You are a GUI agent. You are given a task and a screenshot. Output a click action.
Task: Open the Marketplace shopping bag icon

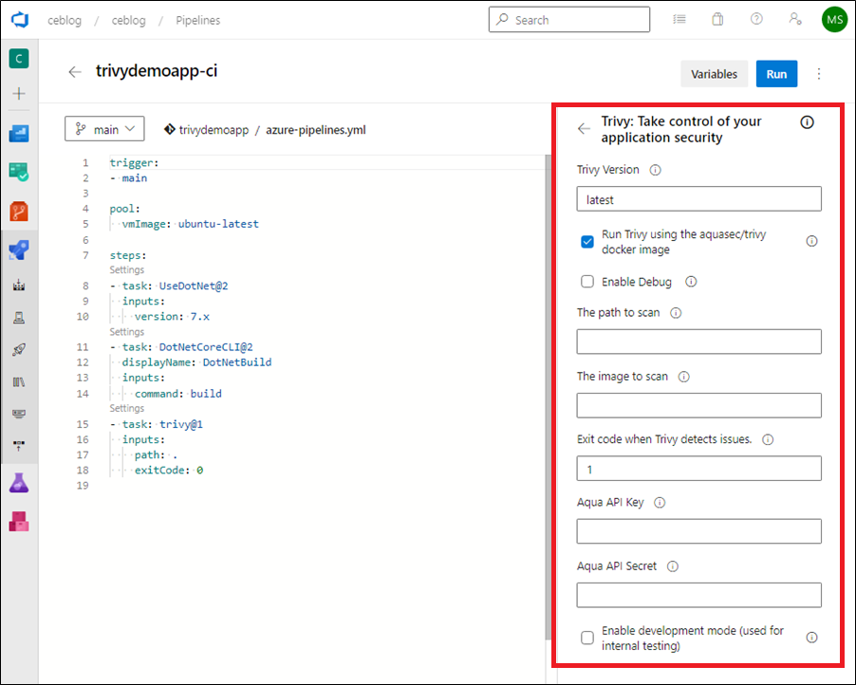717,20
